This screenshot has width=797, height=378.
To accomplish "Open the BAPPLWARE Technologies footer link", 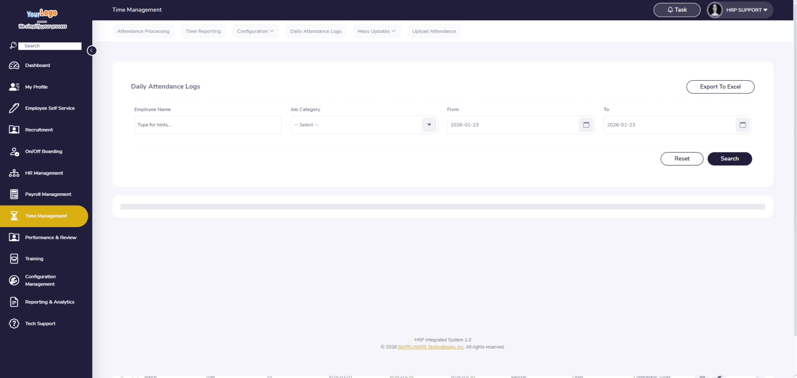I will click(x=430, y=347).
